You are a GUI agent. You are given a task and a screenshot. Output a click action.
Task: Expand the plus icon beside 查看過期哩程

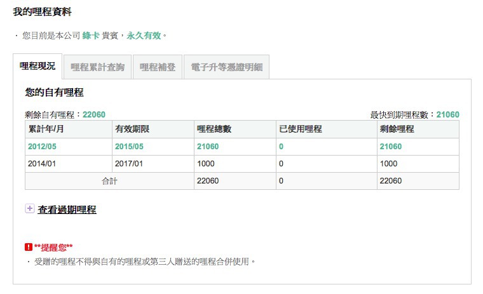coord(29,208)
